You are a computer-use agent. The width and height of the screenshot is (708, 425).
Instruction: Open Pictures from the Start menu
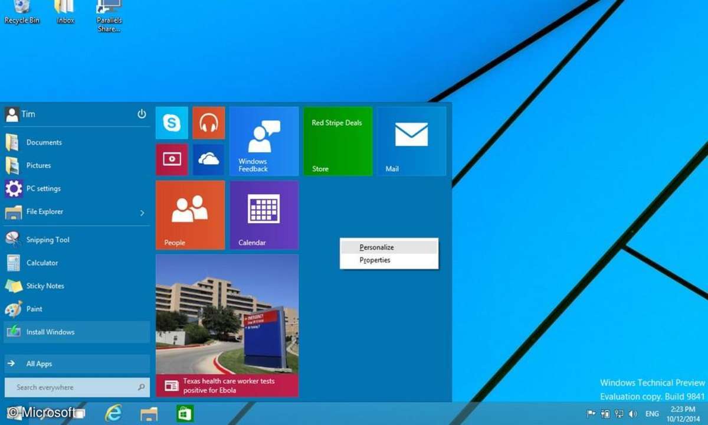tap(77, 165)
